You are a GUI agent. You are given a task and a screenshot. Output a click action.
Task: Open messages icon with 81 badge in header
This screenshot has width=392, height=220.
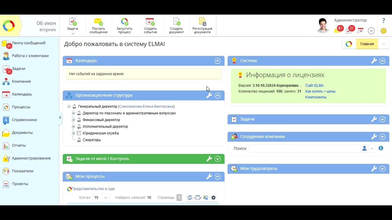click(338, 30)
